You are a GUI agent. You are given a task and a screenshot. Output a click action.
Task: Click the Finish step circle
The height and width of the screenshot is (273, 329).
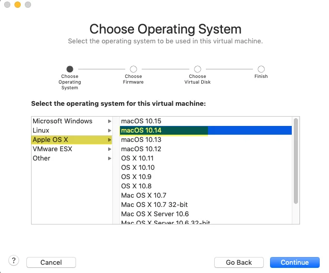(261, 69)
